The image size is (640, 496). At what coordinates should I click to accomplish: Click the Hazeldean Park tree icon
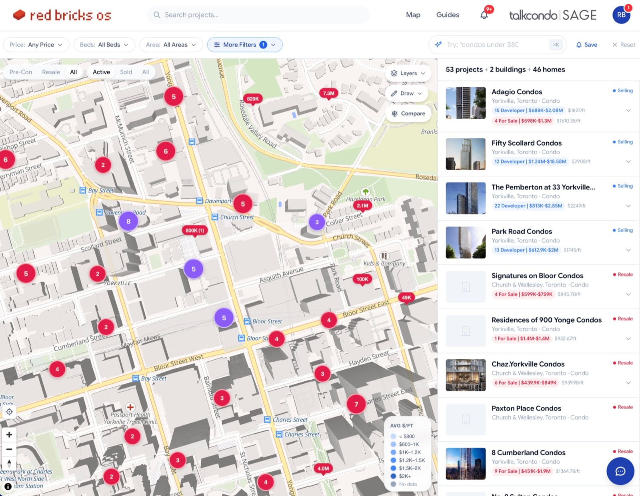[365, 191]
